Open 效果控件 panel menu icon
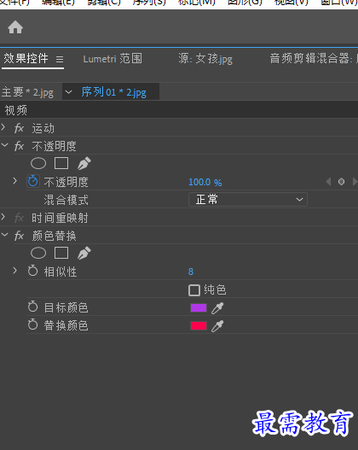This screenshot has width=358, height=450. [60, 59]
